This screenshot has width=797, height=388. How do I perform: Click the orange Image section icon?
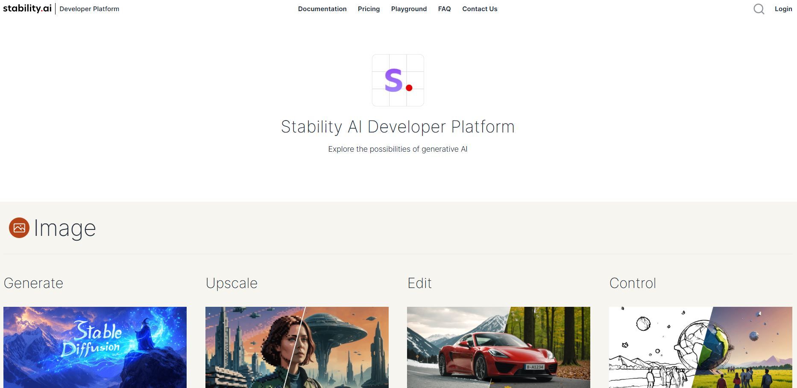tap(19, 228)
